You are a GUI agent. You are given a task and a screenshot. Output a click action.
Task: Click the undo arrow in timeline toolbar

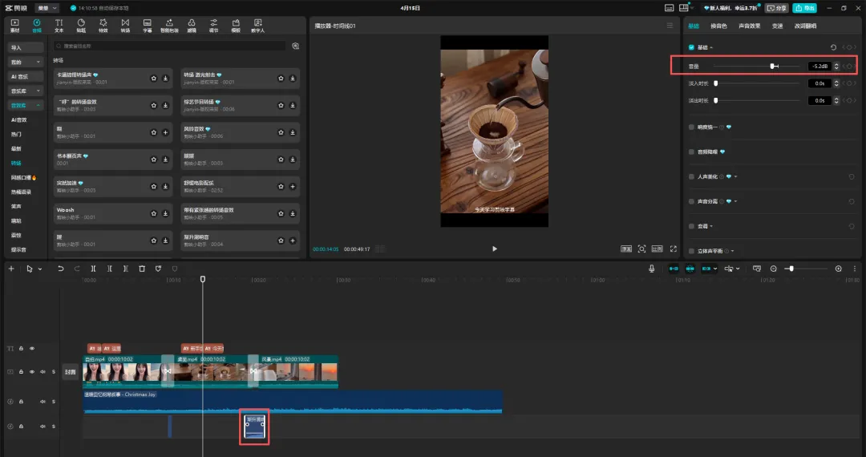pos(60,269)
